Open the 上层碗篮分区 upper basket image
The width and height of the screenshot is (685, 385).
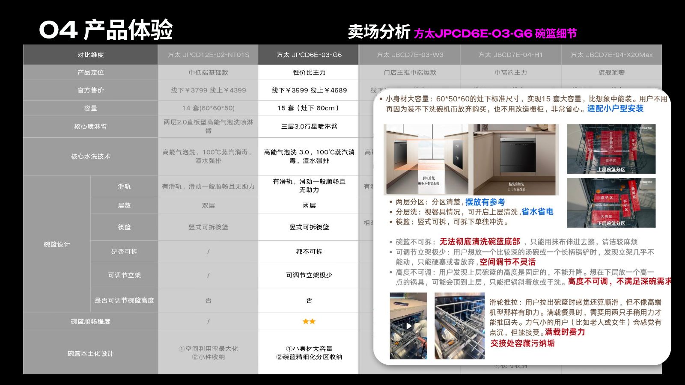click(611, 149)
